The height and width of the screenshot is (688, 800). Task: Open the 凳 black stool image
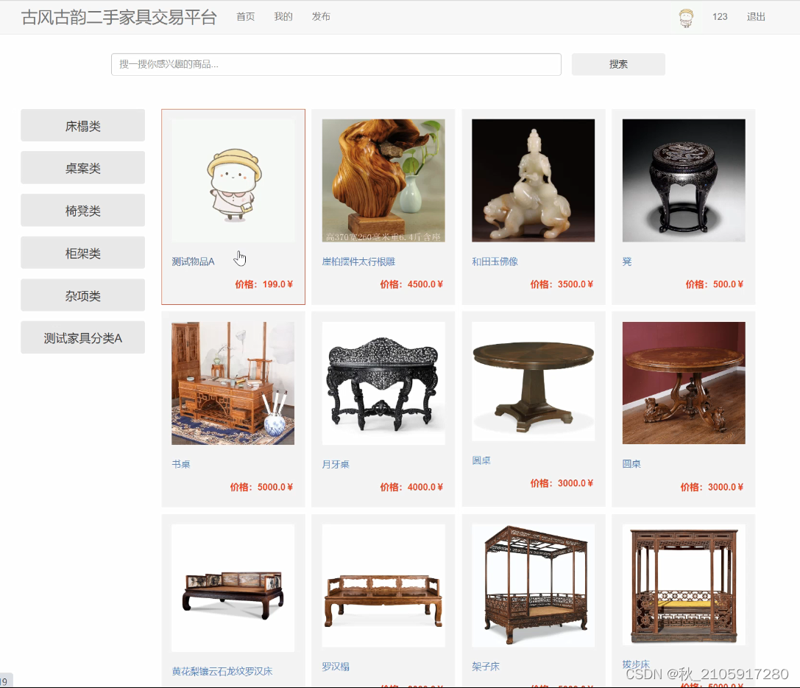pos(684,180)
